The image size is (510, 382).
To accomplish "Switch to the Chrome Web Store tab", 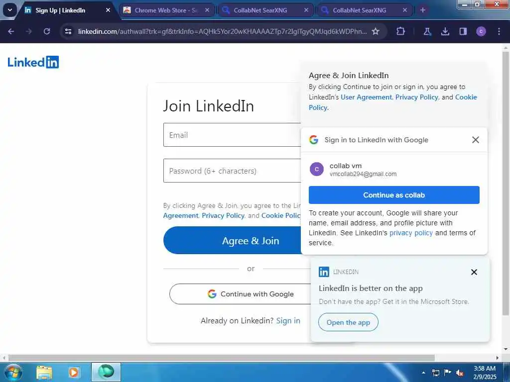I will 166,10.
